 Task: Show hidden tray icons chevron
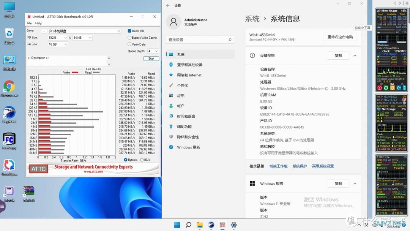click(x=359, y=225)
